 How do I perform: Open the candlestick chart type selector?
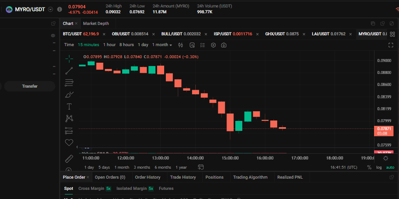click(181, 45)
